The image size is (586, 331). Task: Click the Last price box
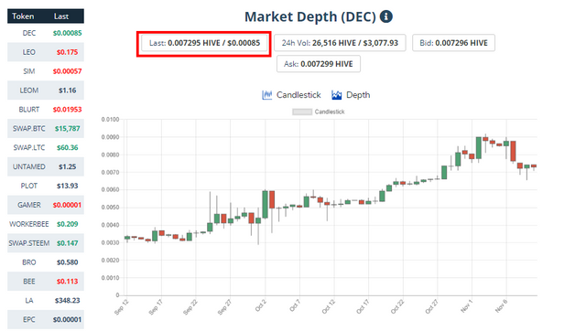tap(204, 43)
